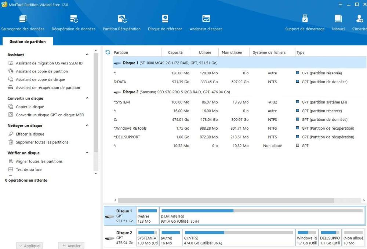The width and height of the screenshot is (367, 249).
Task: Click Assistant de migration OS vers SSD/HD
Action: pos(49,63)
